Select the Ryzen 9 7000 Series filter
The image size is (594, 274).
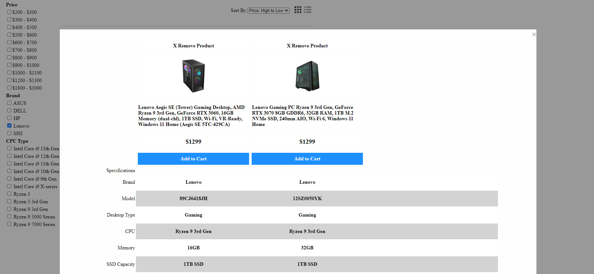pyautogui.click(x=9, y=224)
